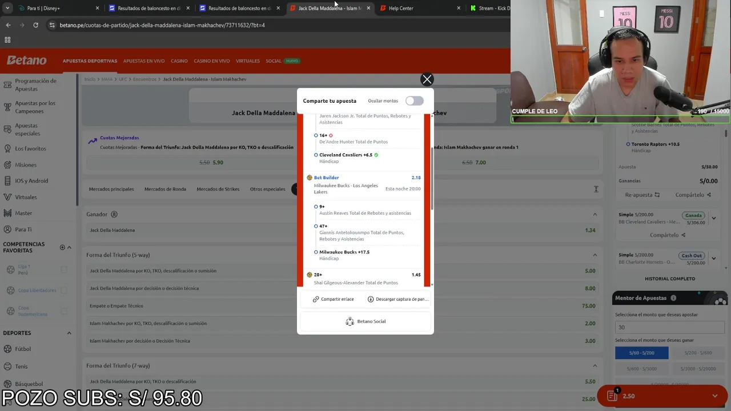Switch to Mercados de Ronda tab
Screen dimensions: 731x411
click(x=165, y=189)
